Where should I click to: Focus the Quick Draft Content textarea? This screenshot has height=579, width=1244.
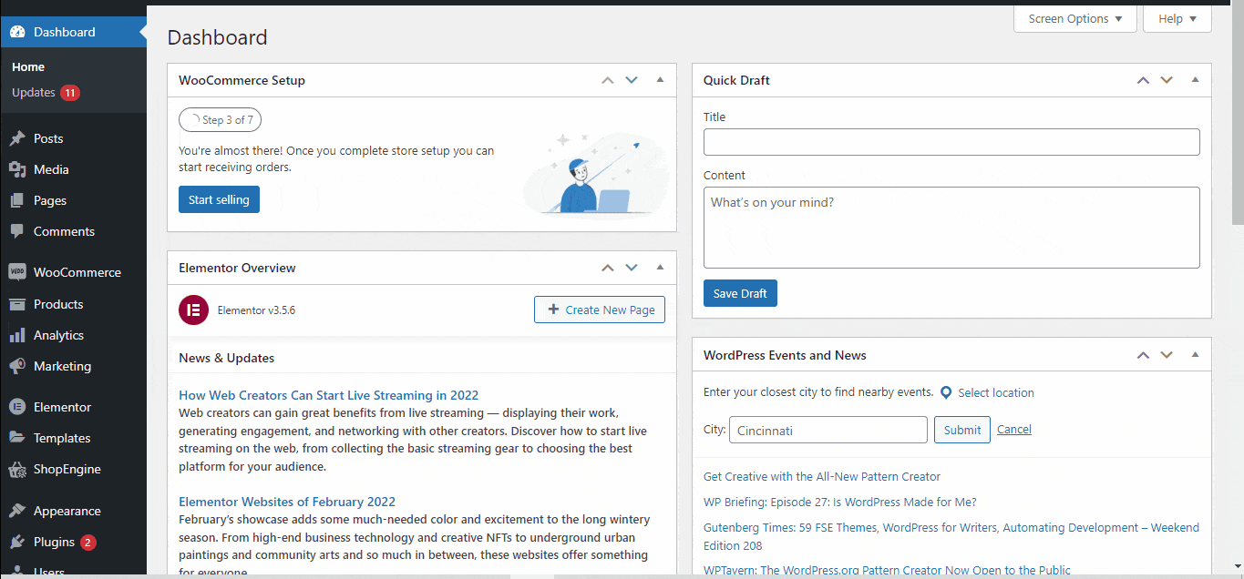pos(951,228)
